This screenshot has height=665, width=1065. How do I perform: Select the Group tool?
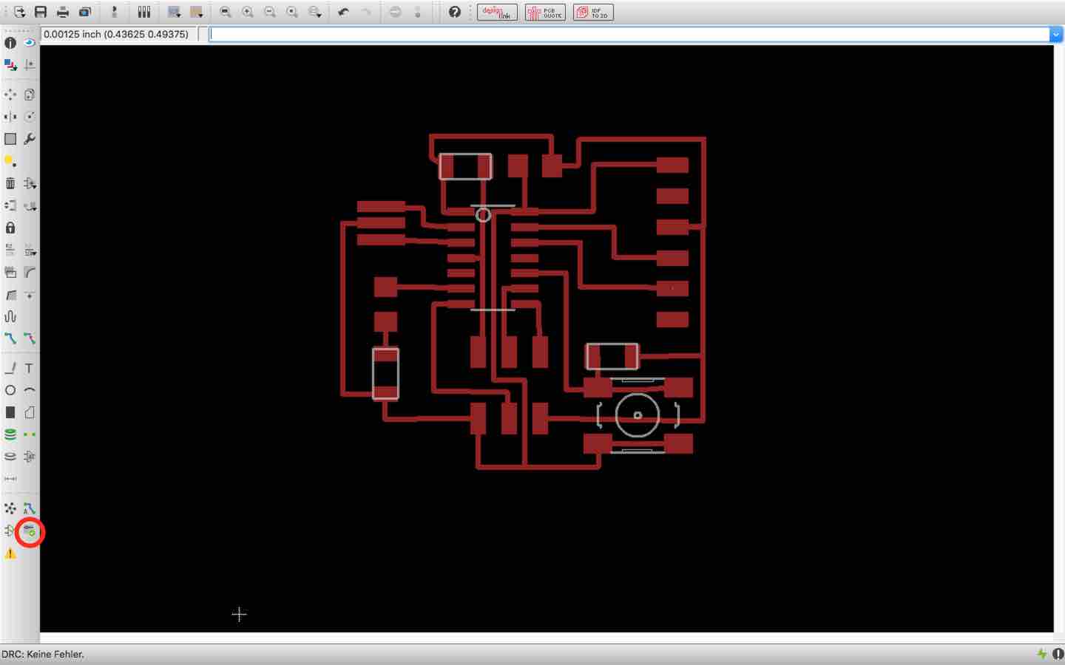pyautogui.click(x=10, y=139)
